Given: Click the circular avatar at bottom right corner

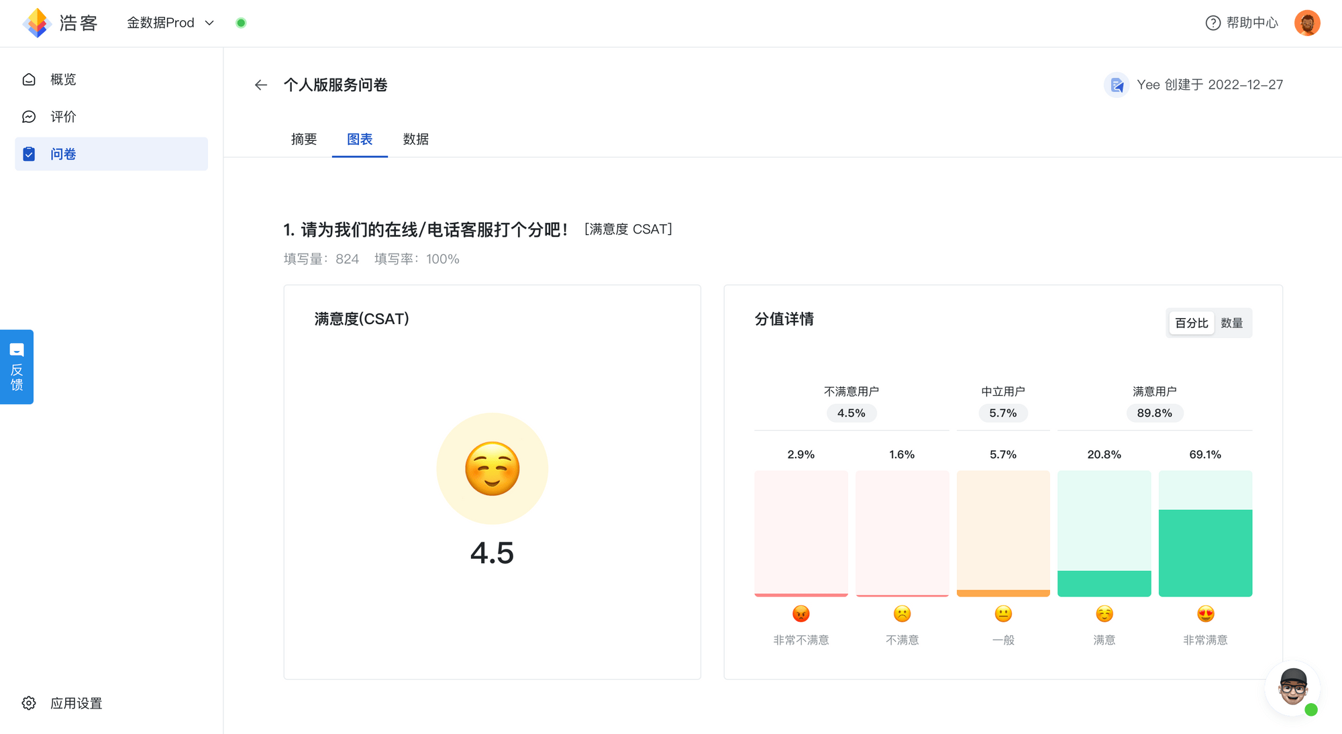Looking at the screenshot, I should coord(1292,688).
